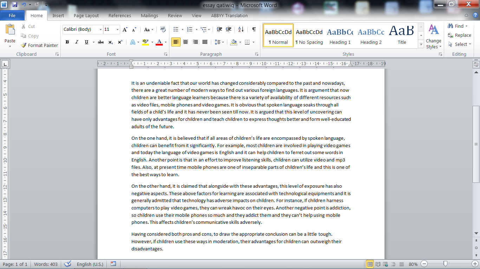Viewport: 480px width, 269px height.
Task: Click the zoom slider handle
Action: coord(446,264)
